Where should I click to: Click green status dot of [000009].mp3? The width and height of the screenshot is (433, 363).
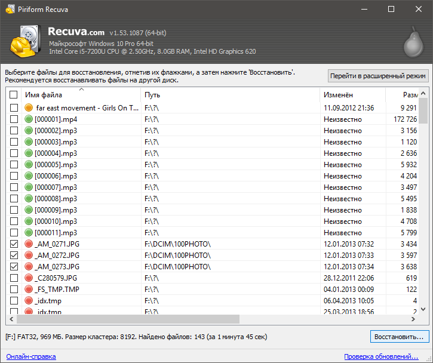tap(29, 210)
